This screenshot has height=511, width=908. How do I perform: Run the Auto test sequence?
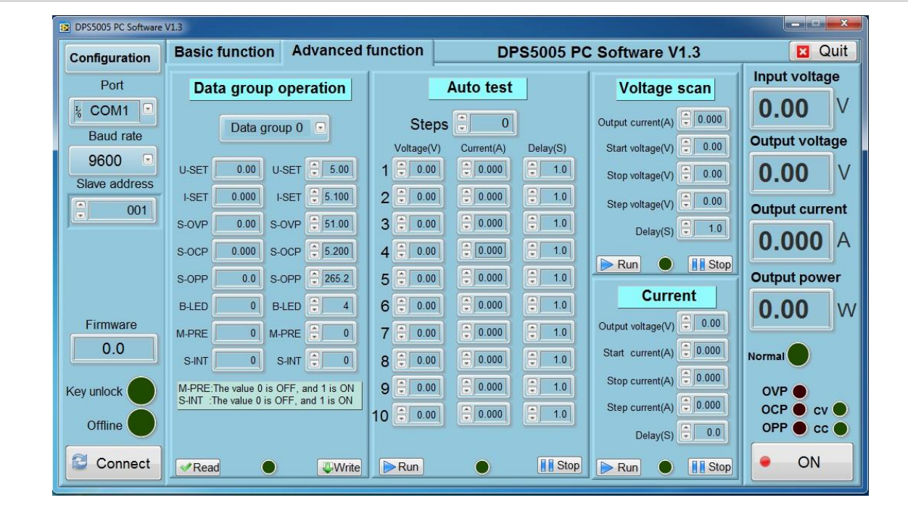tap(400, 467)
